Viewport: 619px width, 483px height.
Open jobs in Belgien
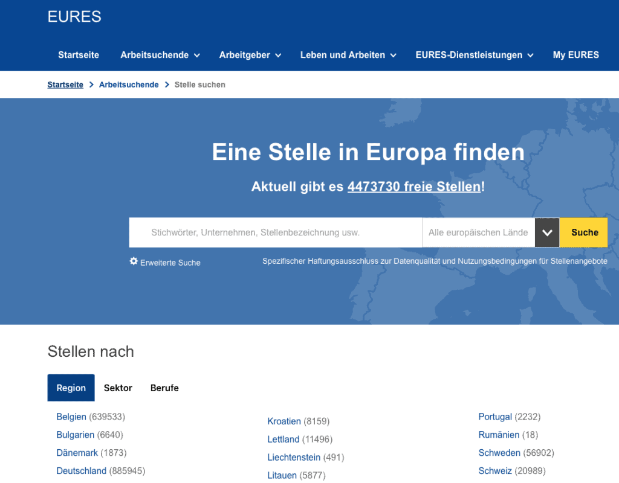[x=71, y=417]
